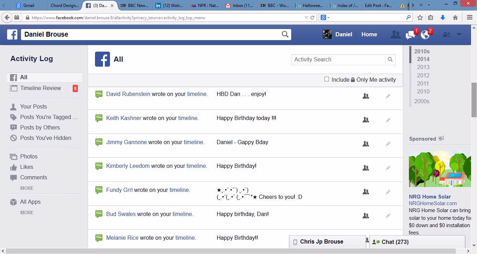Open the Likes filter in sidebar
This screenshot has width=477, height=254.
click(x=27, y=167)
